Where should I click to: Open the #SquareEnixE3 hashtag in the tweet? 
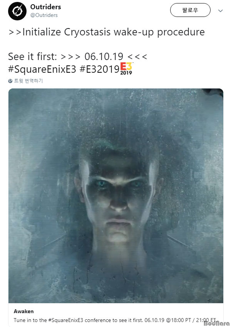(42, 69)
